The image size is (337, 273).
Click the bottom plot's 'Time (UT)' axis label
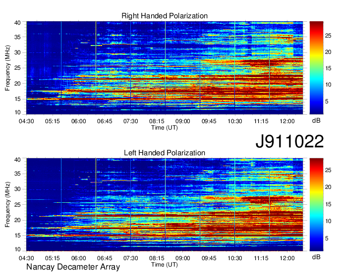click(165, 265)
